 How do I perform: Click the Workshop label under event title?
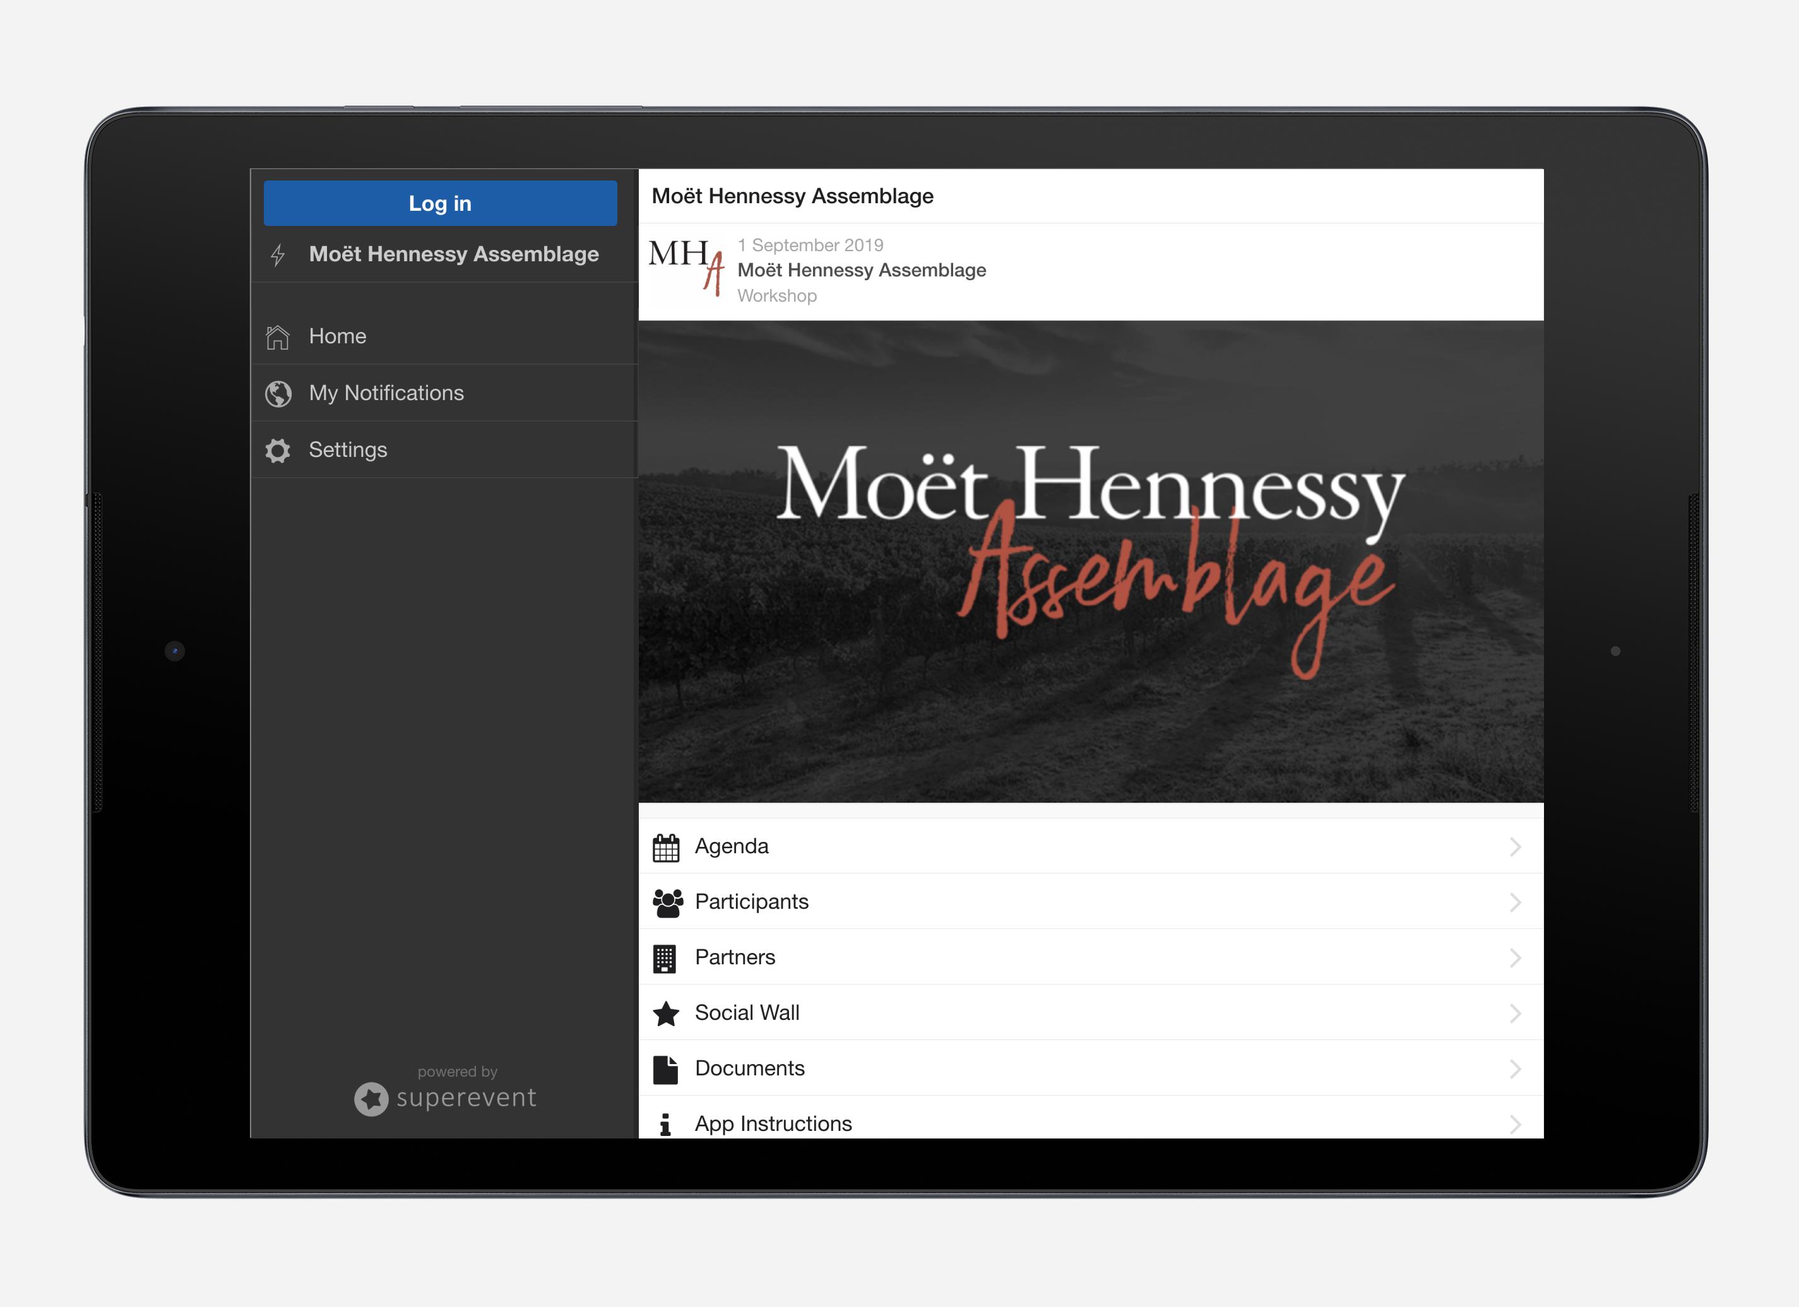(x=776, y=296)
